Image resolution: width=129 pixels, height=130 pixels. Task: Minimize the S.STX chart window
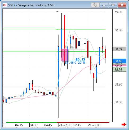coord(104,5)
